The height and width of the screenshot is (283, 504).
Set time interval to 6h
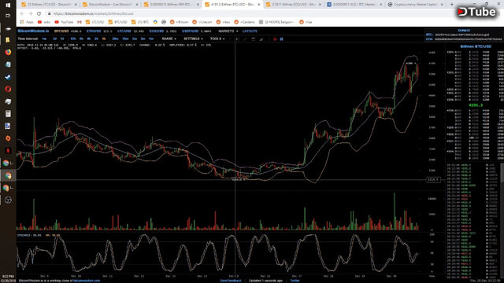click(81, 39)
